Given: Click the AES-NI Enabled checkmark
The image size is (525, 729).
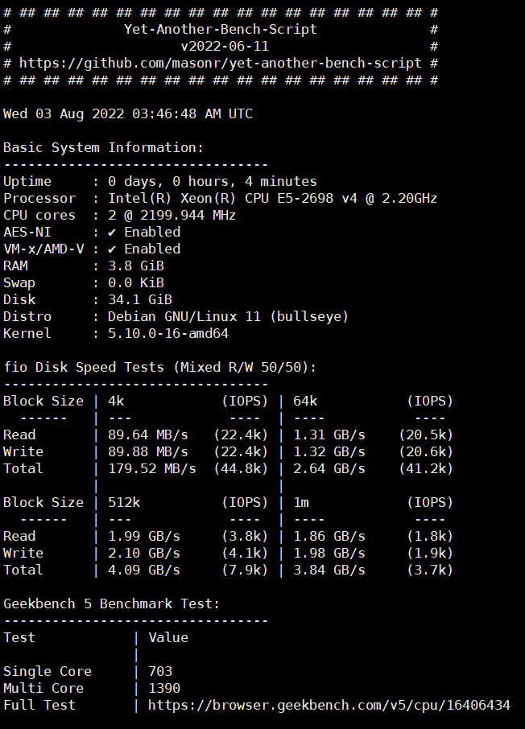Looking at the screenshot, I should pos(112,232).
